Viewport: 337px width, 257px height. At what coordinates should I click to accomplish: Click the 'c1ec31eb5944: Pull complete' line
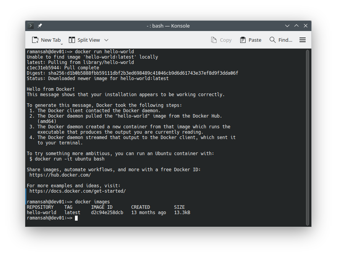[63, 68]
